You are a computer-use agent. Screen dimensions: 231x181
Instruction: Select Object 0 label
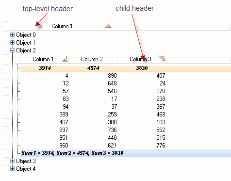26,35
